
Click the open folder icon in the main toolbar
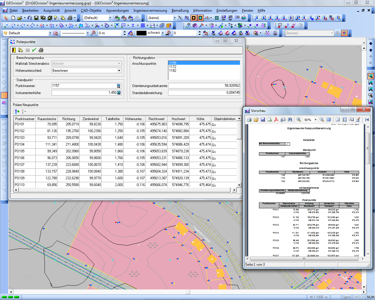(20, 18)
